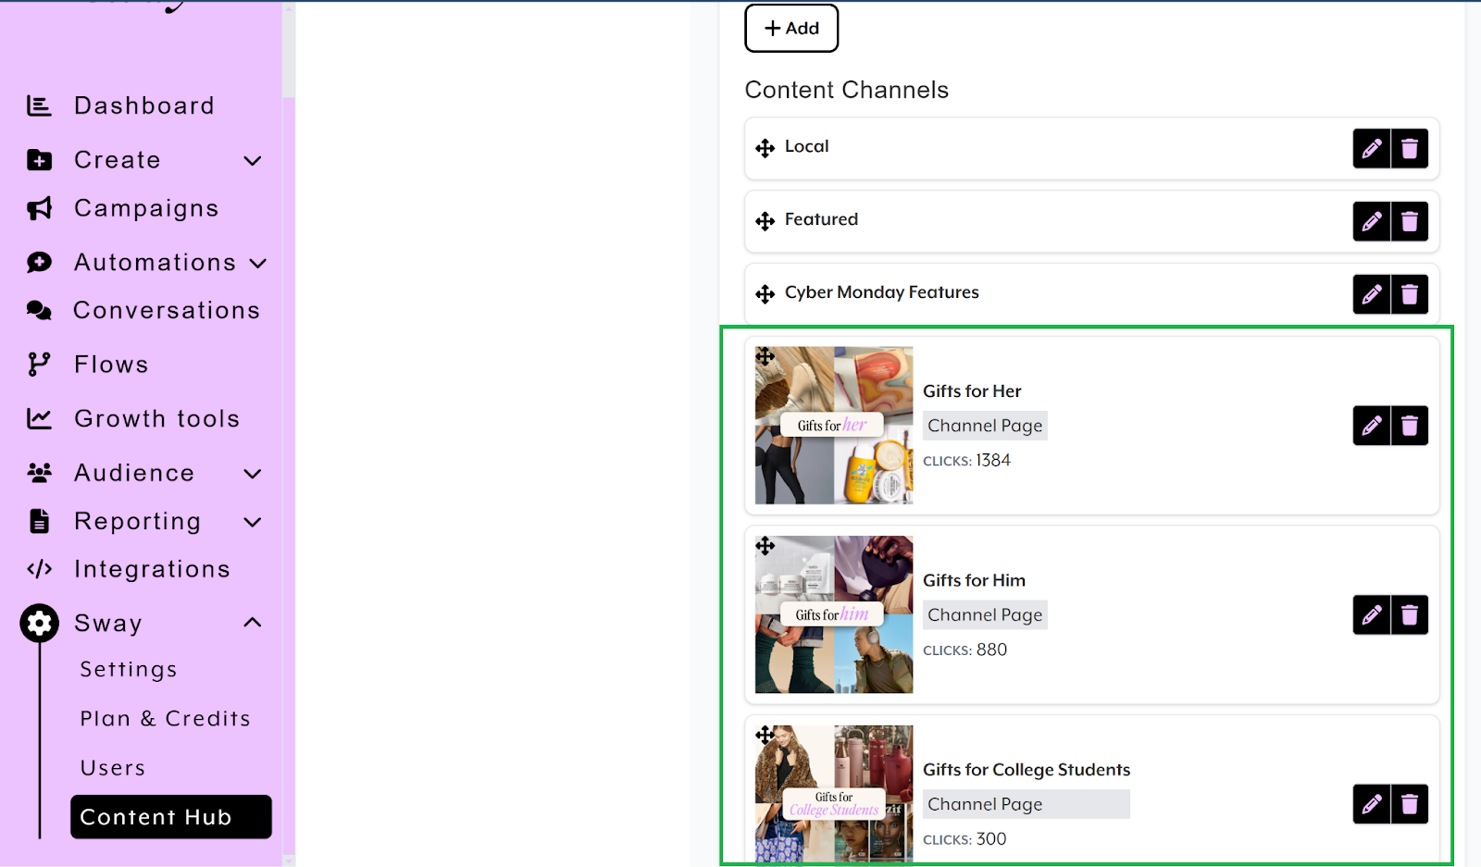The width and height of the screenshot is (1481, 867).
Task: Click the CLICKS: 880 value
Action: (x=965, y=650)
